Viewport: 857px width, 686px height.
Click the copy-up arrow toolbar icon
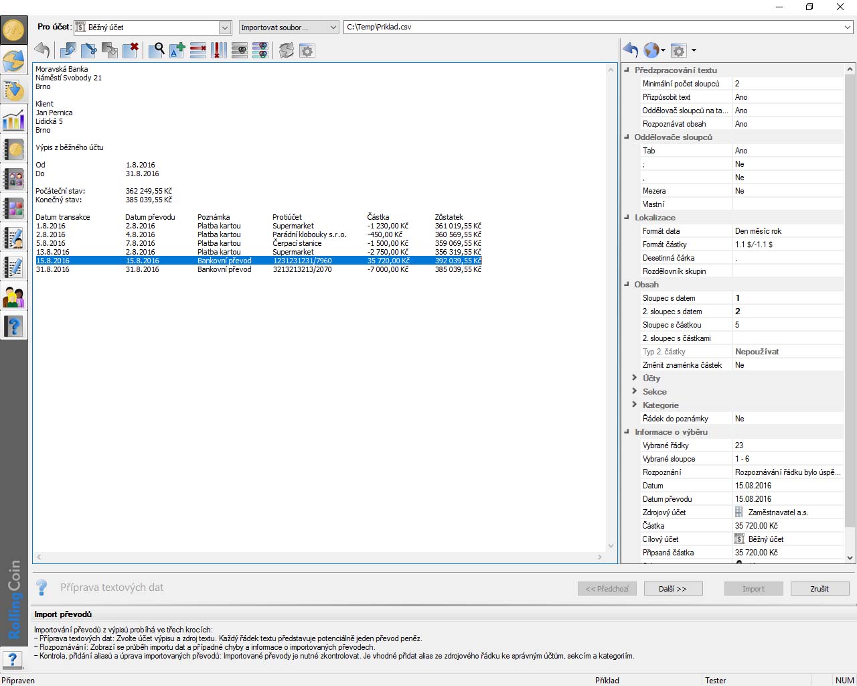click(68, 50)
